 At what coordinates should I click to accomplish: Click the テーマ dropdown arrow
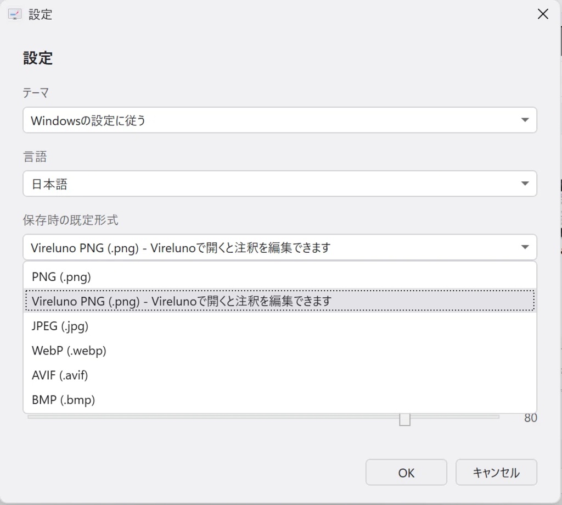pyautogui.click(x=525, y=120)
